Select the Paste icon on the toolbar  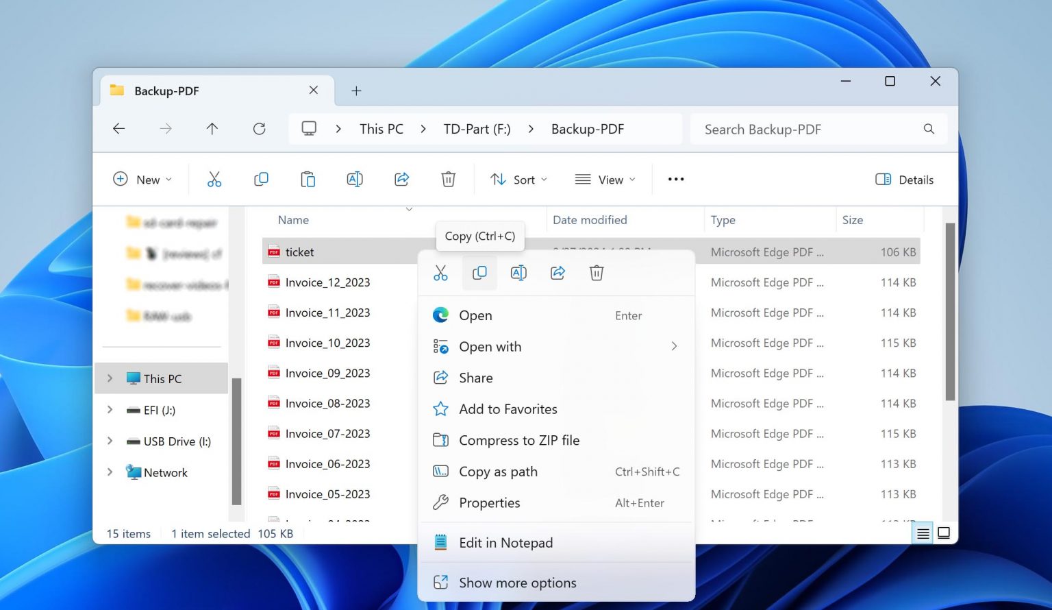coord(308,179)
